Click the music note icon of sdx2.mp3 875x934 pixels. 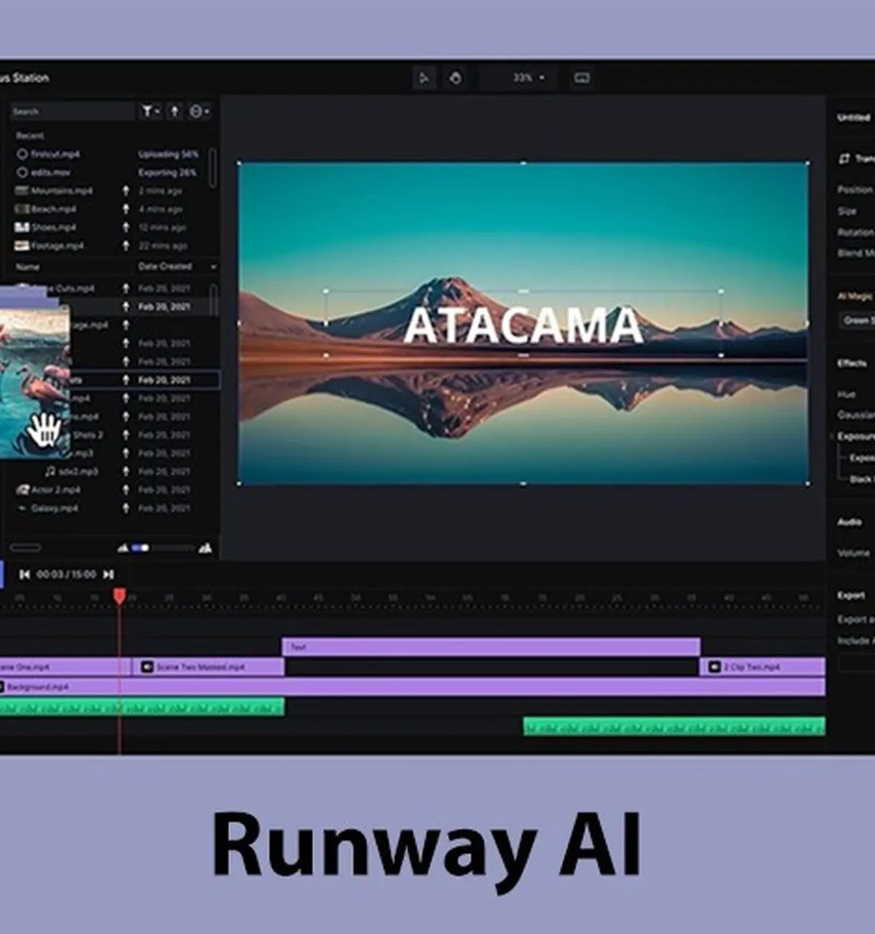(x=50, y=471)
